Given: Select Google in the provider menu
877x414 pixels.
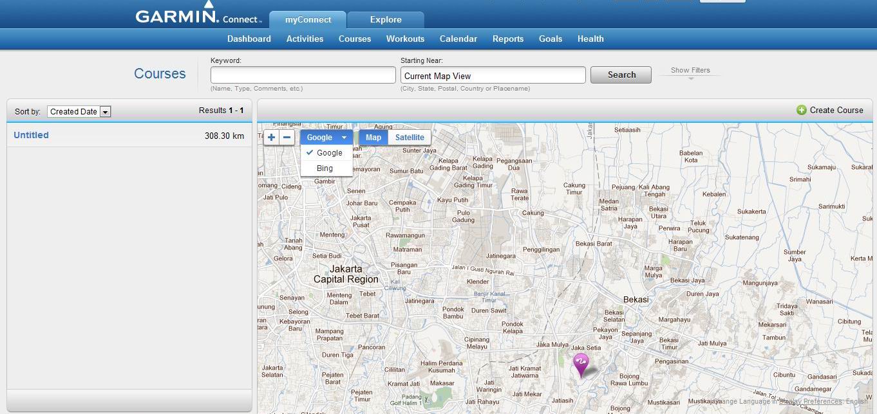Looking at the screenshot, I should tap(326, 153).
